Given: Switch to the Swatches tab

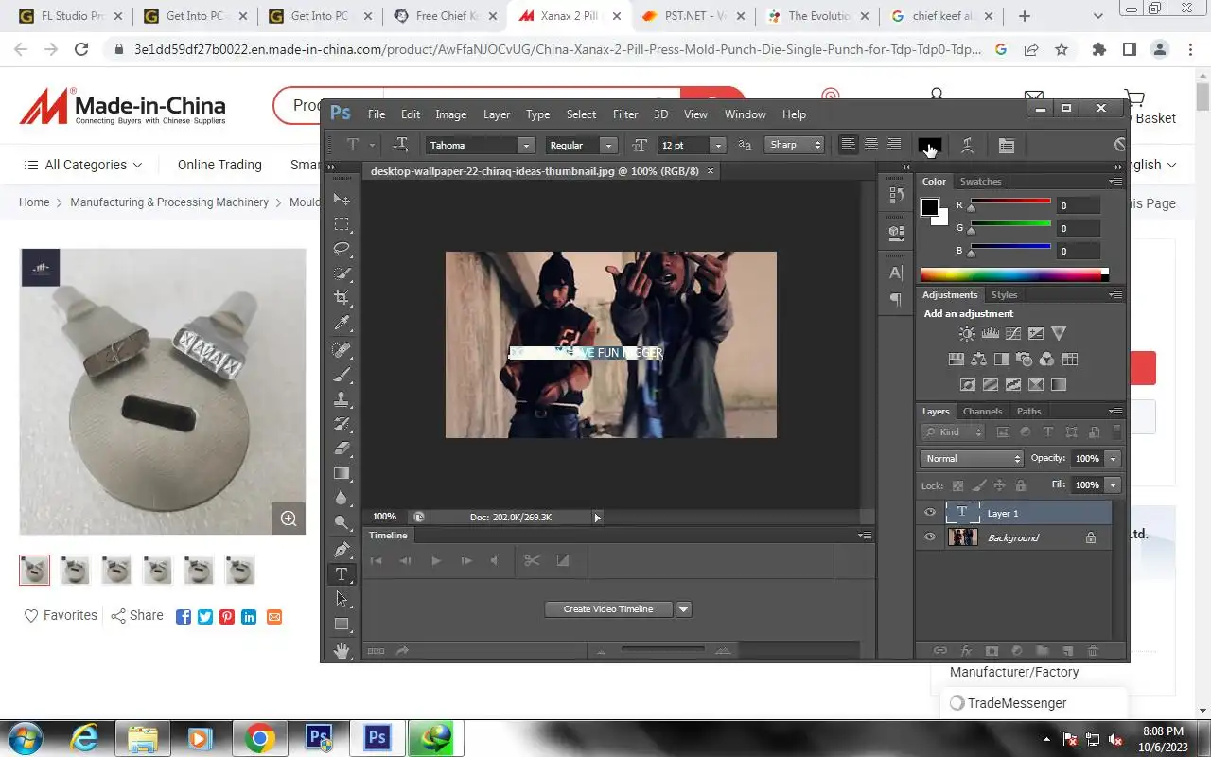Looking at the screenshot, I should [x=980, y=181].
